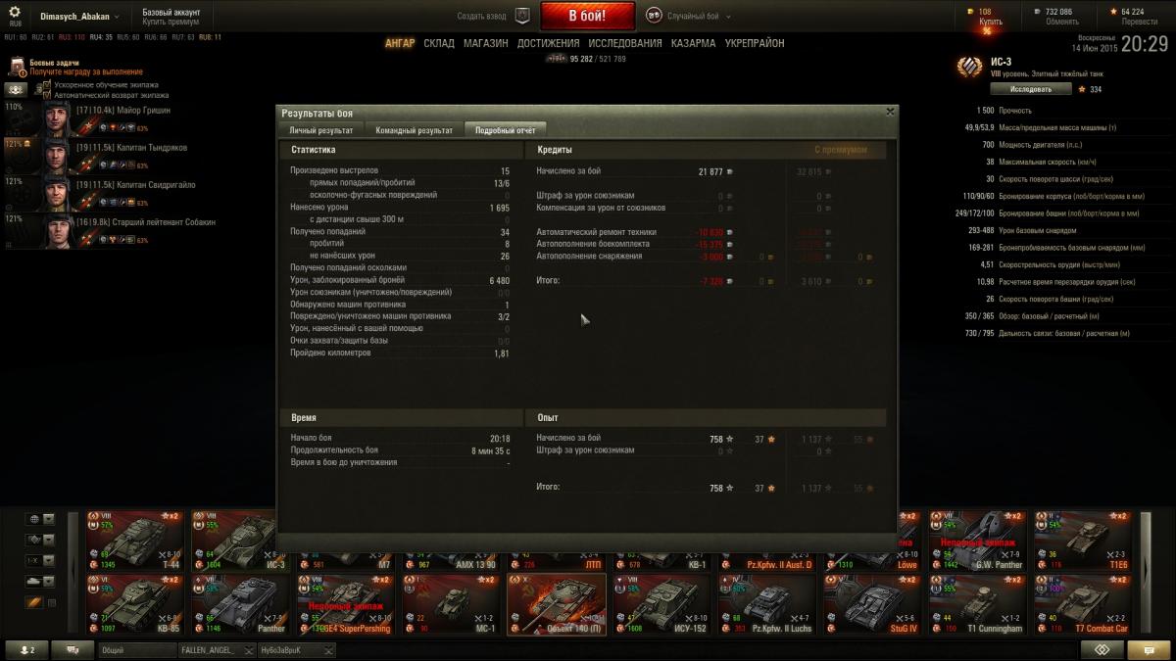This screenshot has height=661, width=1176.
Task: Click the notifications button at bottom right
Action: pos(1148,650)
